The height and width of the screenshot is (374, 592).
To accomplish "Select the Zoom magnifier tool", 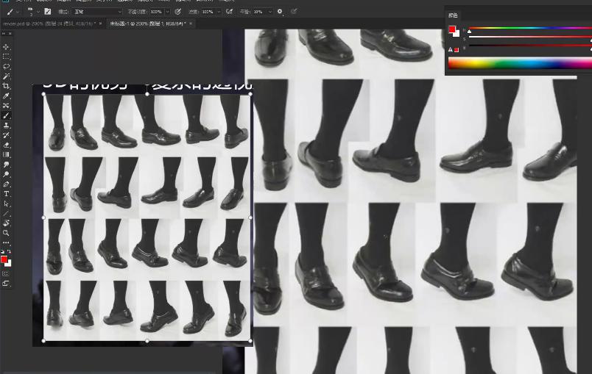I will 6,233.
